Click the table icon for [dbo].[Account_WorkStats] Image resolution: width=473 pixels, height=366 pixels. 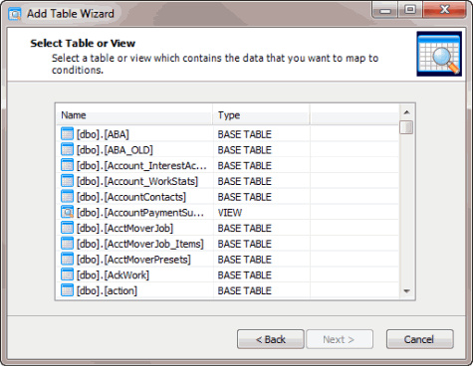click(x=67, y=181)
